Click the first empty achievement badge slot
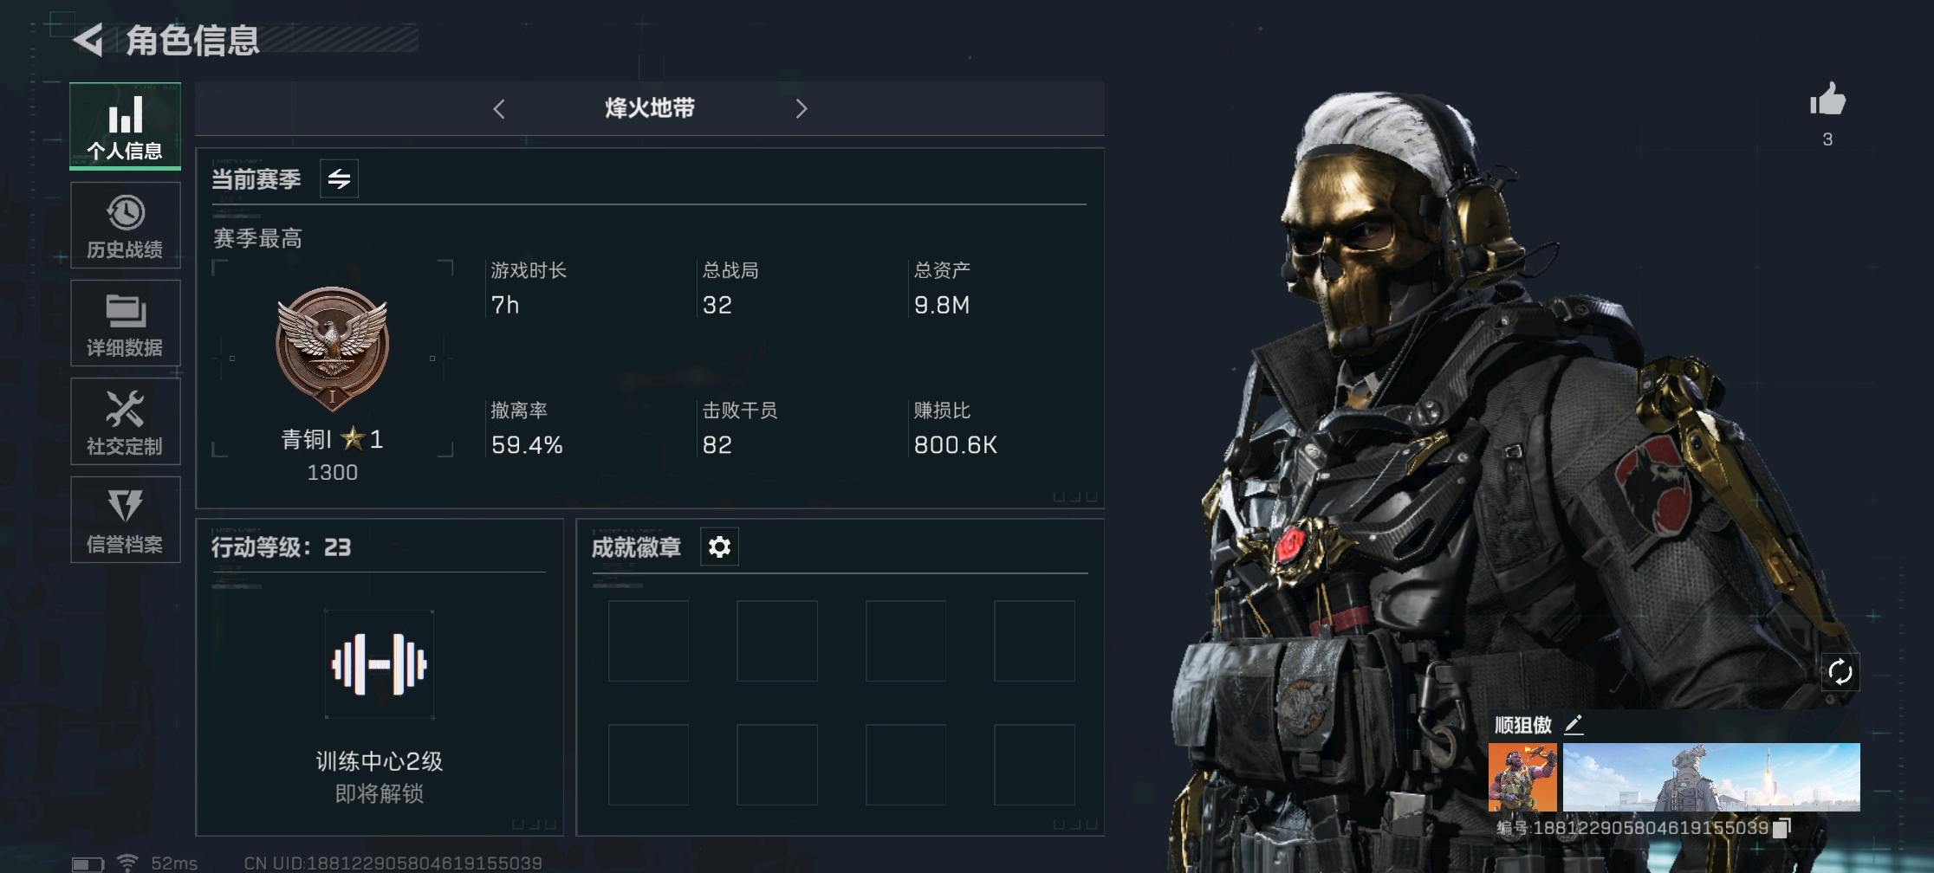Viewport: 1934px width, 873px height. click(648, 641)
